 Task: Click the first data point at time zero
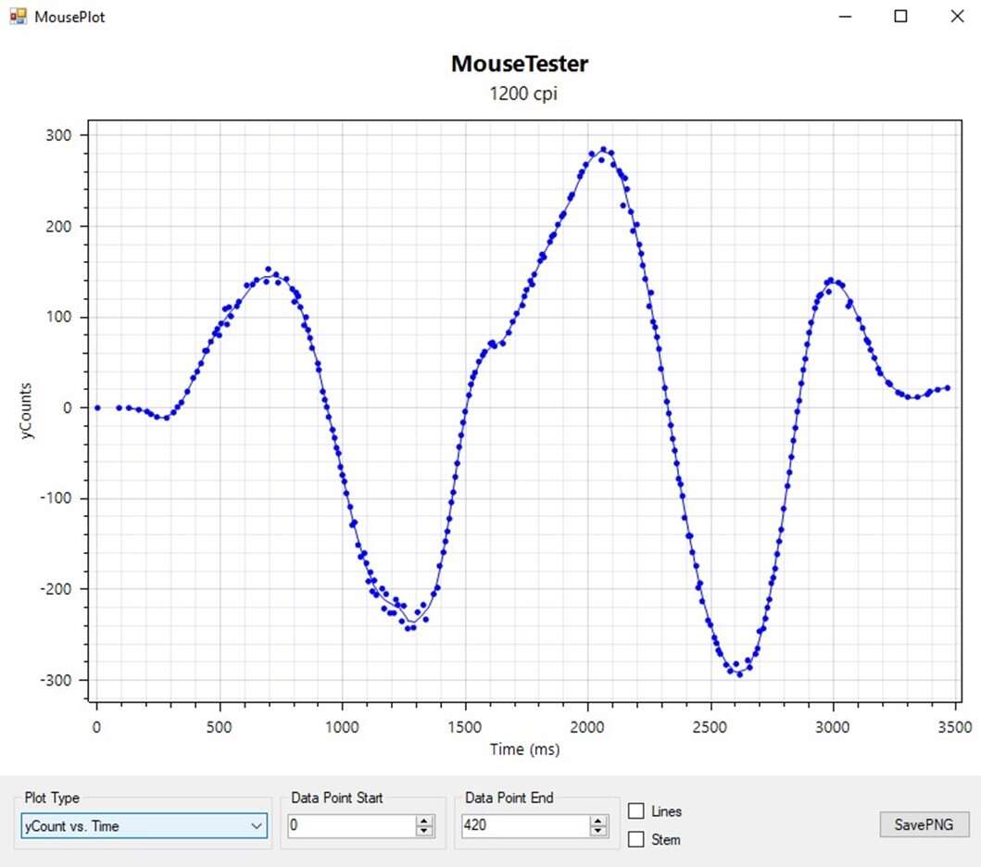(97, 408)
